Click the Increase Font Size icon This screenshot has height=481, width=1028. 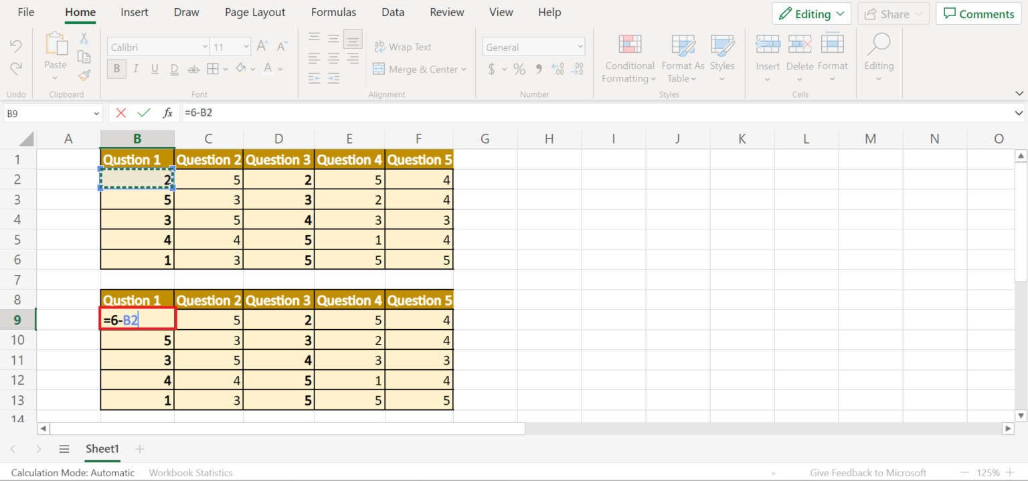pyautogui.click(x=263, y=47)
